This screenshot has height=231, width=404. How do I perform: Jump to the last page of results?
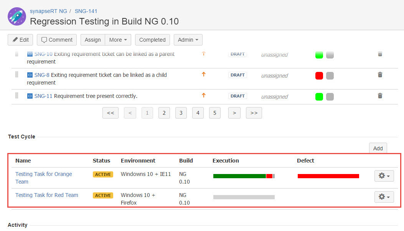pyautogui.click(x=254, y=113)
